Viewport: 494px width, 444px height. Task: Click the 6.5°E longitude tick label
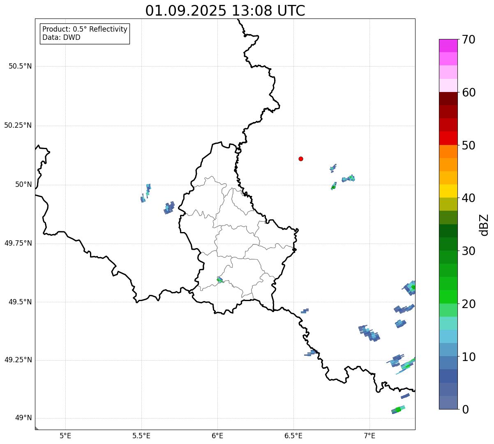coord(293,435)
